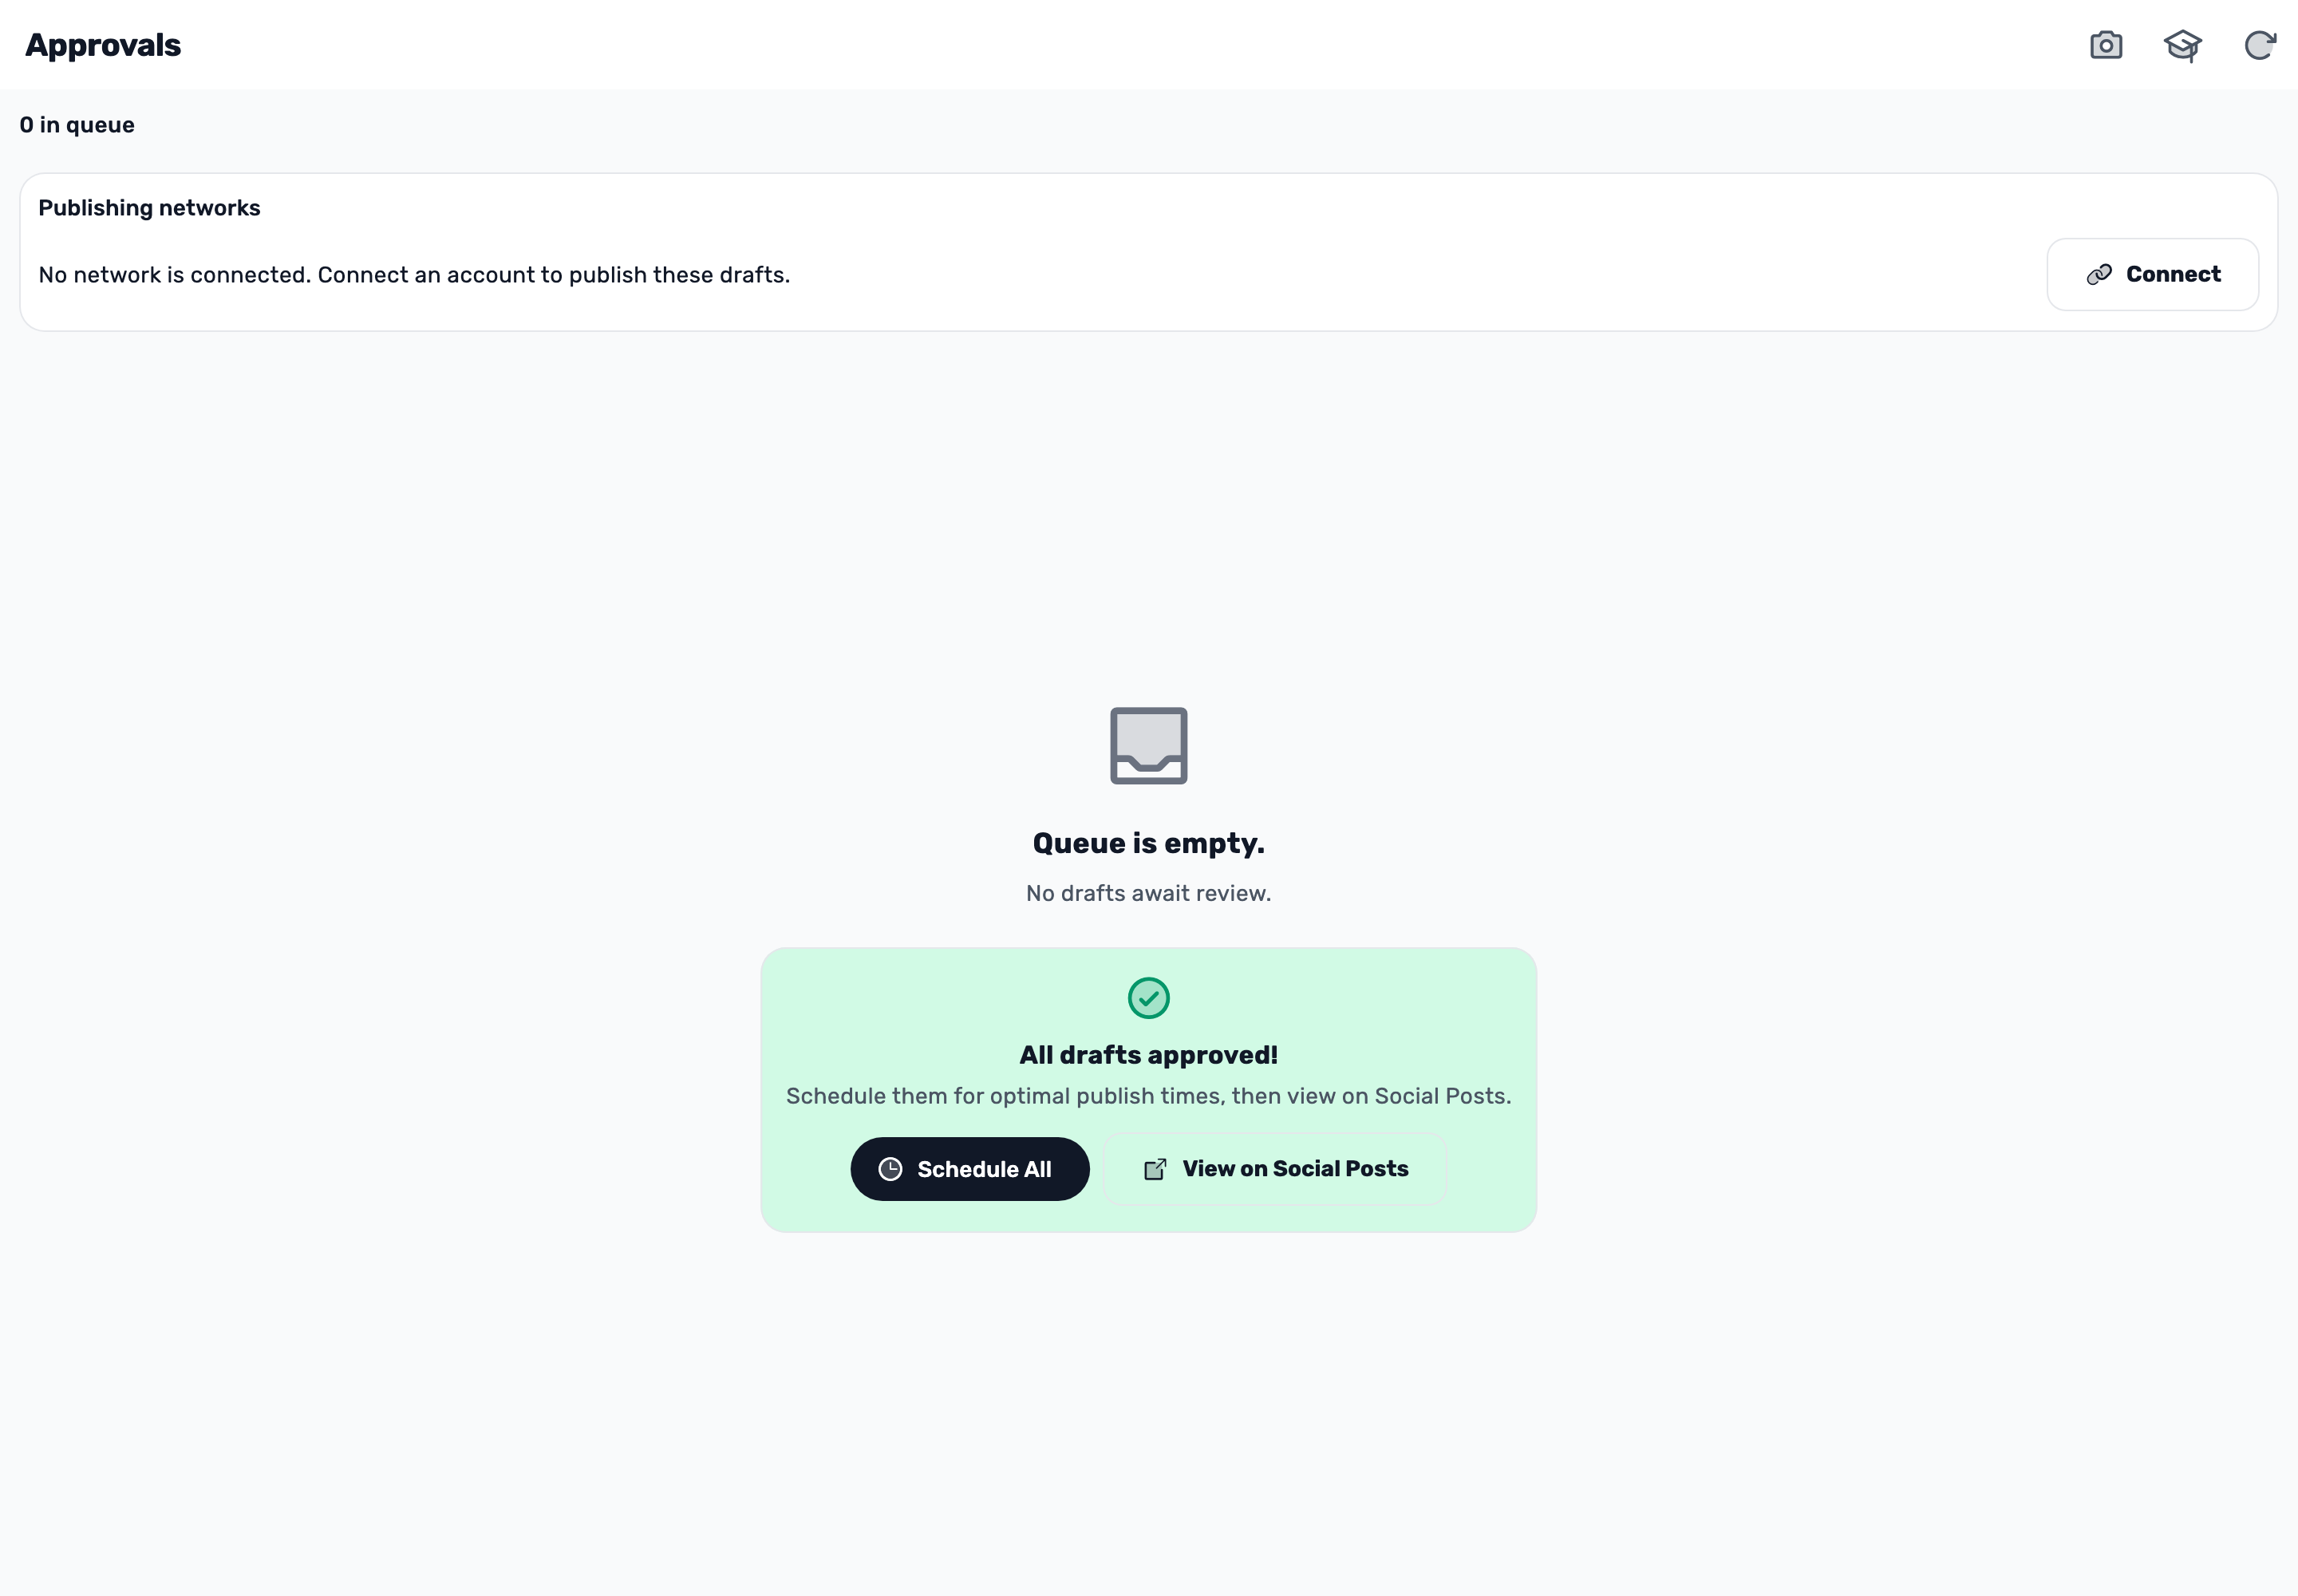
Task: Click the empty inbox tray icon
Action: tap(1148, 746)
